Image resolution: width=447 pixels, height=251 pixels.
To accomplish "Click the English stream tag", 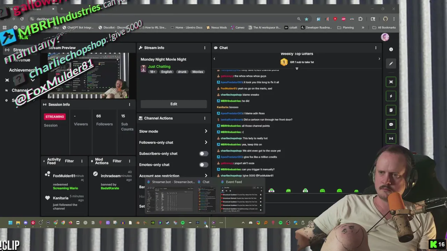I will point(167,72).
